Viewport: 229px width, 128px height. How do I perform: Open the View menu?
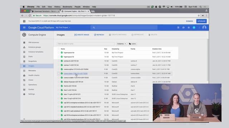(50, 7)
